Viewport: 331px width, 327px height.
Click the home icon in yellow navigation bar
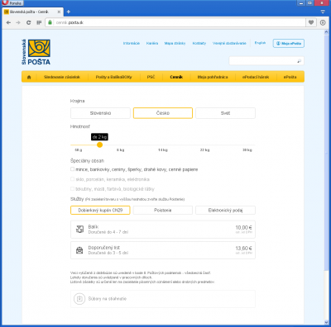click(29, 77)
